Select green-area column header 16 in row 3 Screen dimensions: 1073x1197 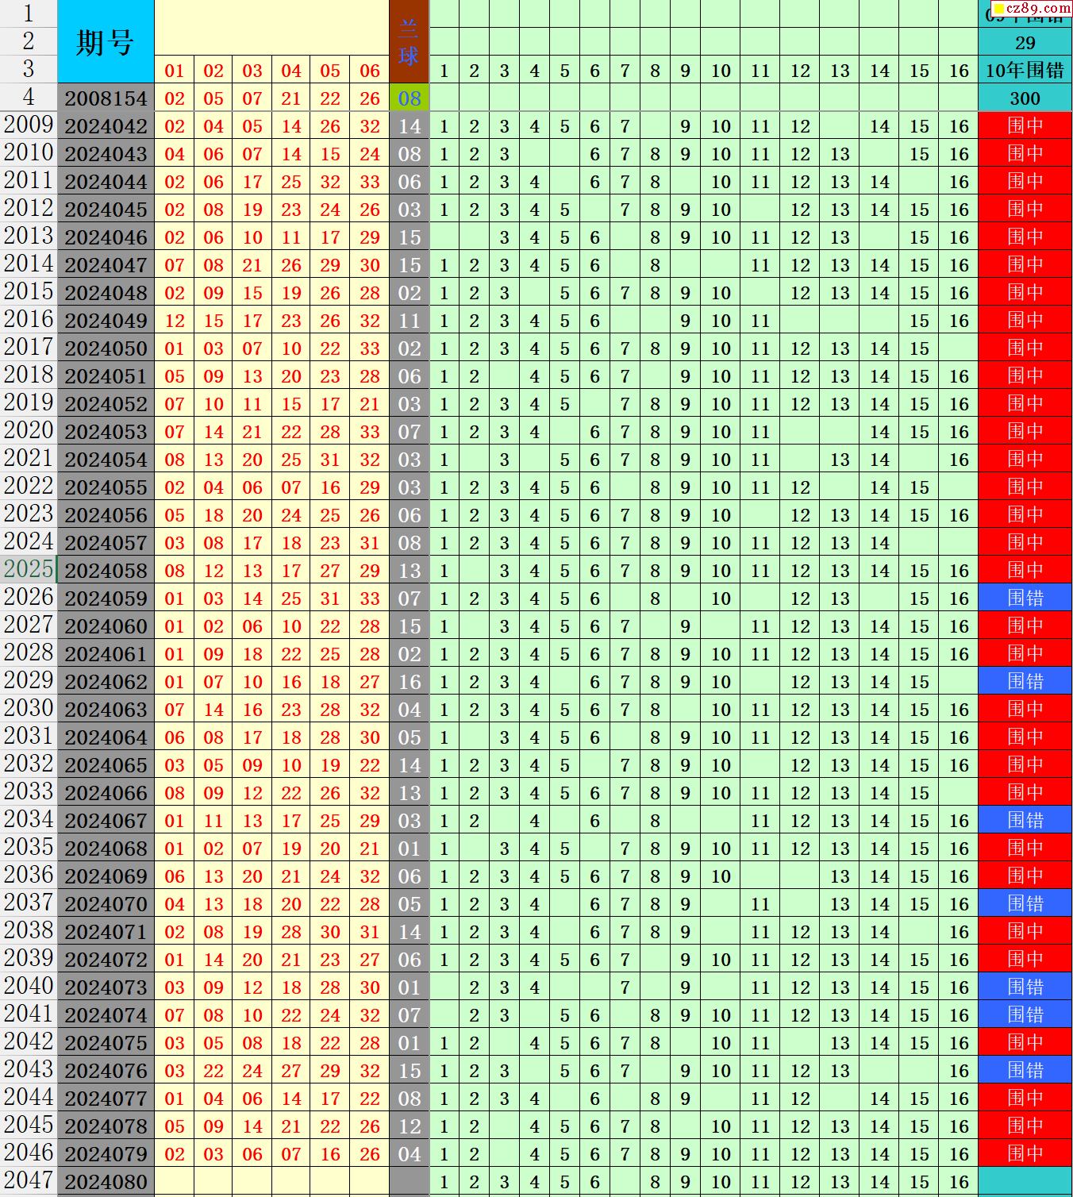(959, 71)
